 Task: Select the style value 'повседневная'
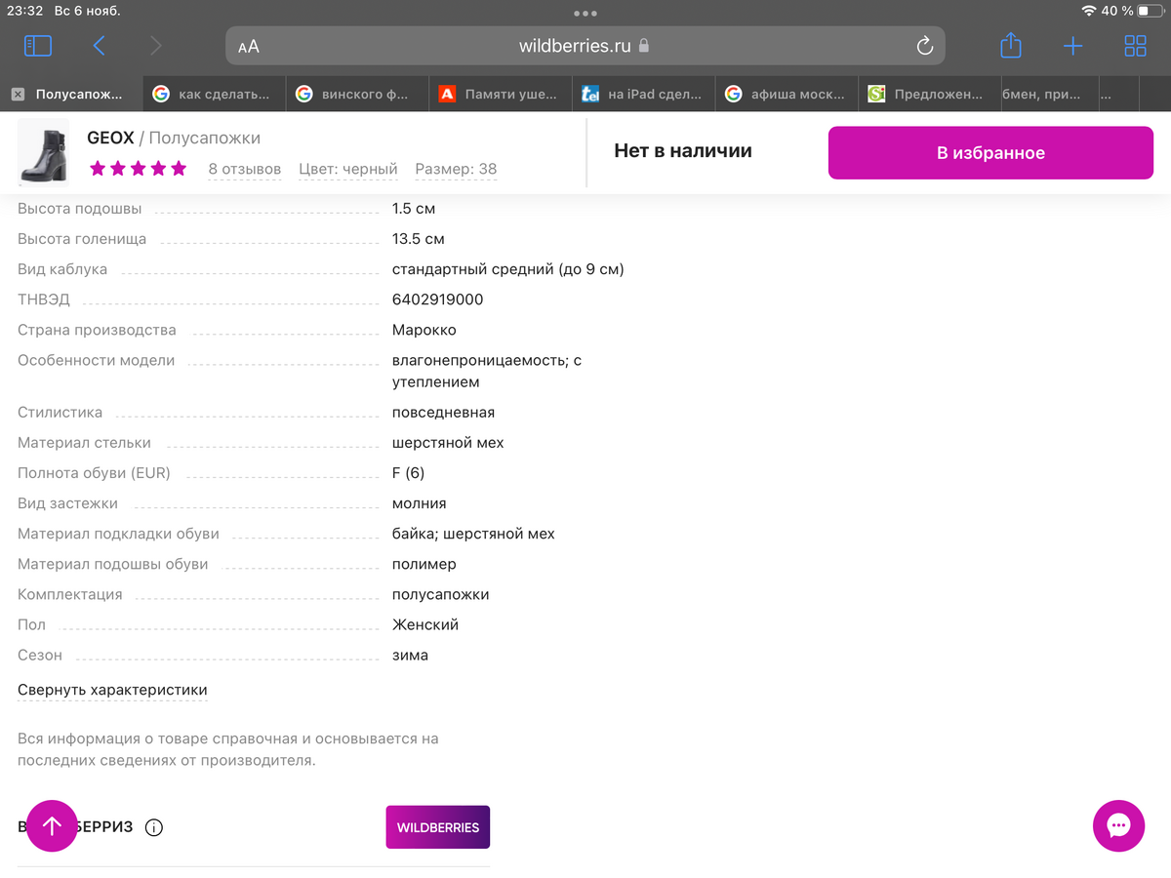click(443, 413)
